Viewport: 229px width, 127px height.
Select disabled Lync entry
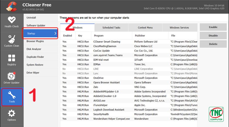tap(129, 73)
